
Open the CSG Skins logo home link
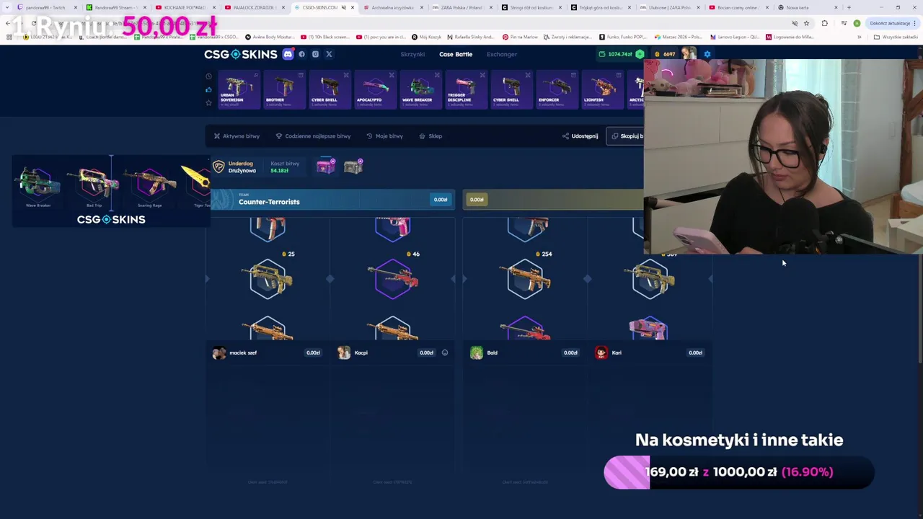240,54
